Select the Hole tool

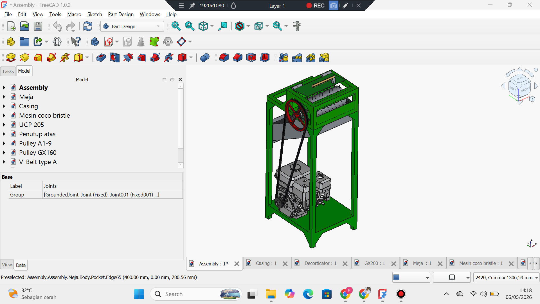115,58
